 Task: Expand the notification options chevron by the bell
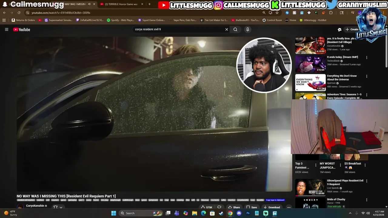pyautogui.click(x=61, y=207)
